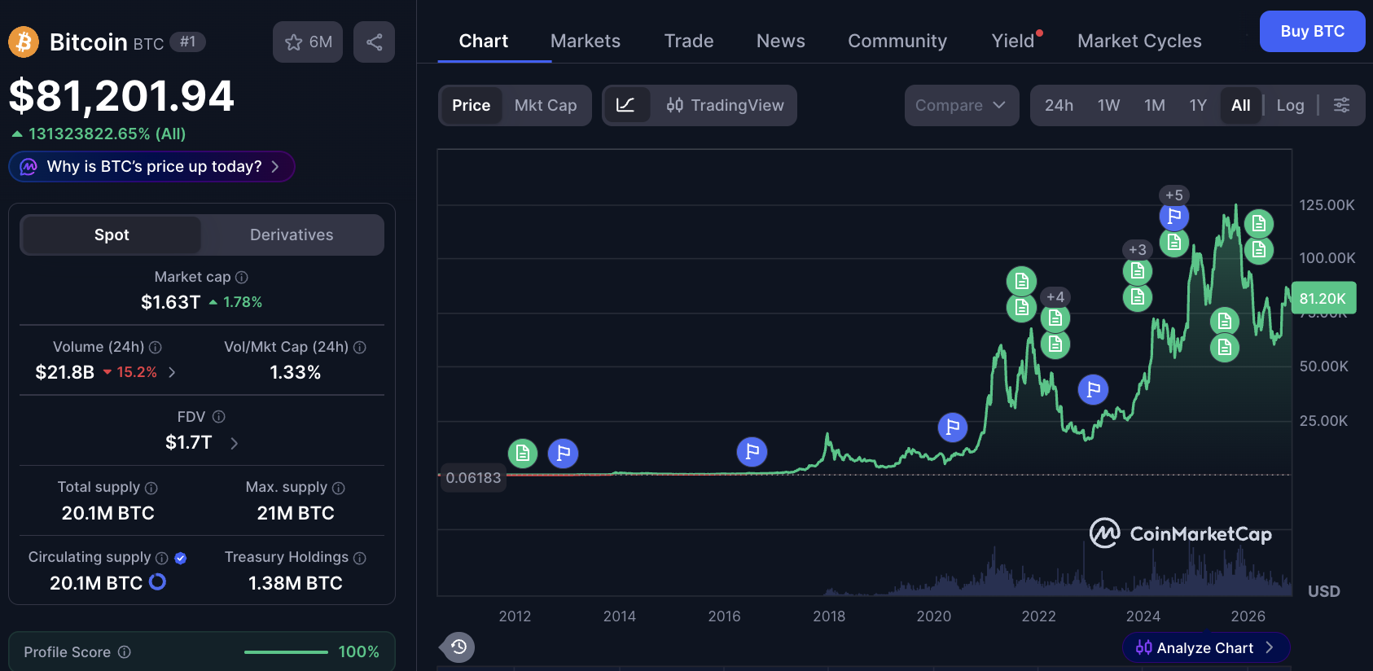Open Vol/Mkt Cap (24h) info icon
1373x671 pixels.
(x=360, y=348)
